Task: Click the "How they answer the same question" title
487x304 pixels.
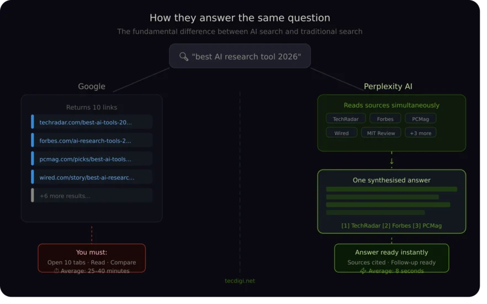Action: (x=240, y=18)
